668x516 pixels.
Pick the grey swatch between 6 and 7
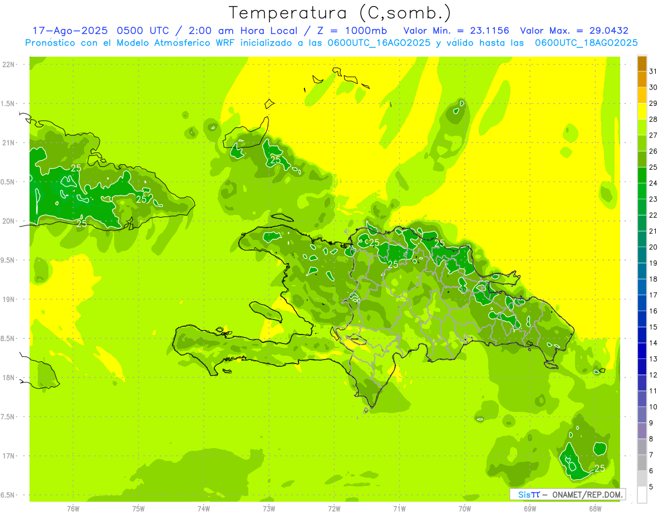[x=642, y=463]
